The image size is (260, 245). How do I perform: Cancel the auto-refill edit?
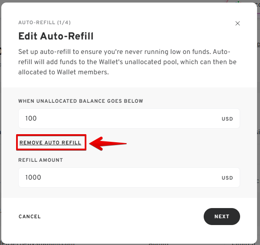click(x=30, y=217)
